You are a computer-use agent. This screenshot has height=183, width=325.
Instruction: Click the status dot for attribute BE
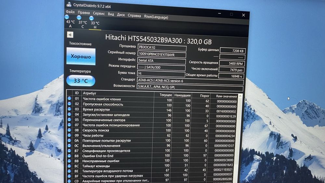click(69, 171)
